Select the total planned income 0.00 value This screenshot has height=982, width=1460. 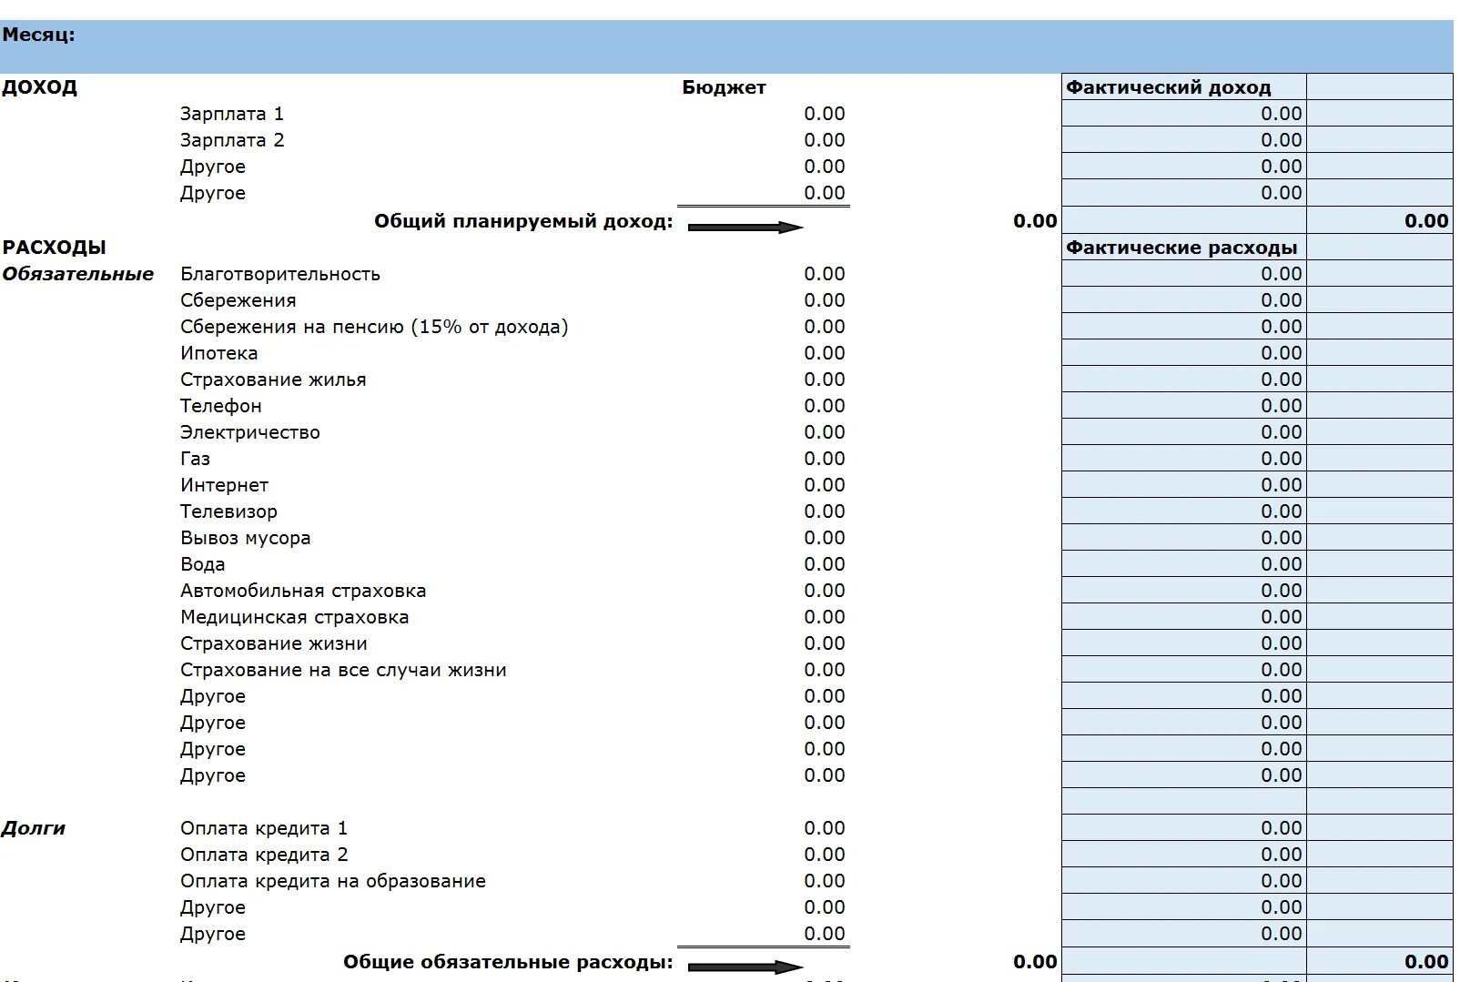pyautogui.click(x=1035, y=221)
